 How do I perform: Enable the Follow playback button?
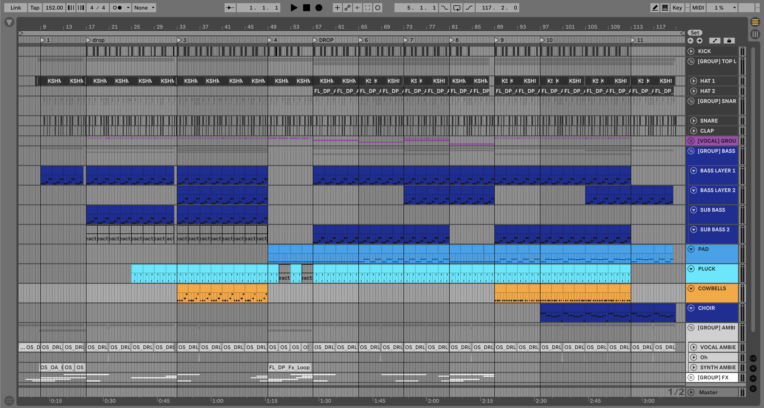coord(230,8)
